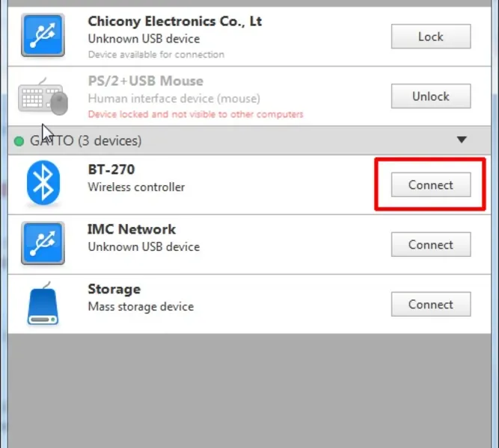Collapse the GATTO devices group arrow

[462, 140]
